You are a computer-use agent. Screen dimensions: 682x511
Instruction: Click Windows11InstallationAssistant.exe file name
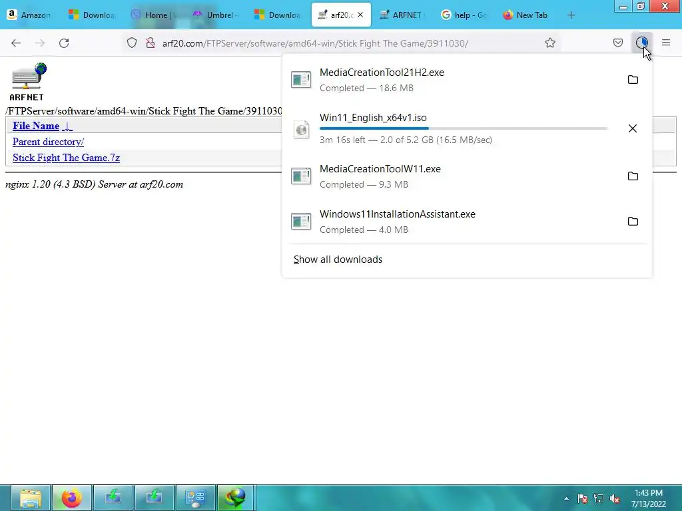tap(398, 214)
